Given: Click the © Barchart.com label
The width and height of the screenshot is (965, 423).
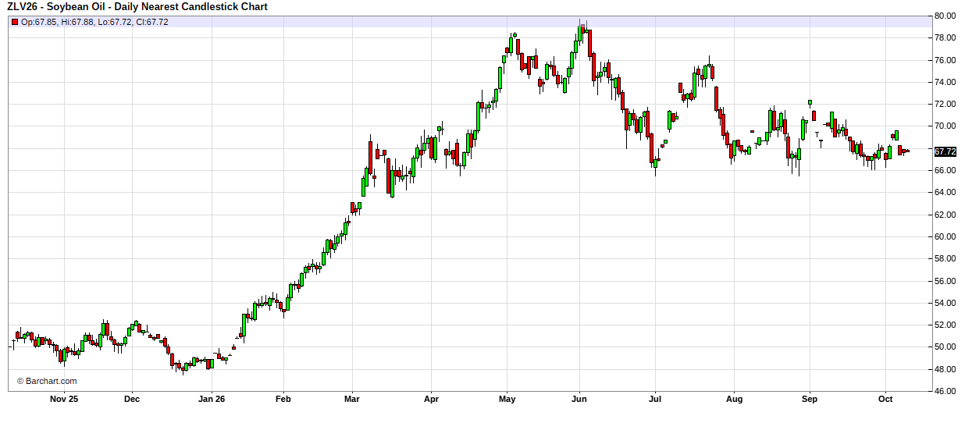Looking at the screenshot, I should 47,381.
